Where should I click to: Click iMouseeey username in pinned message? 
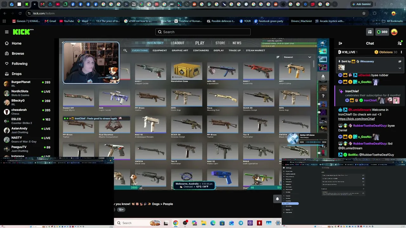tap(367, 61)
